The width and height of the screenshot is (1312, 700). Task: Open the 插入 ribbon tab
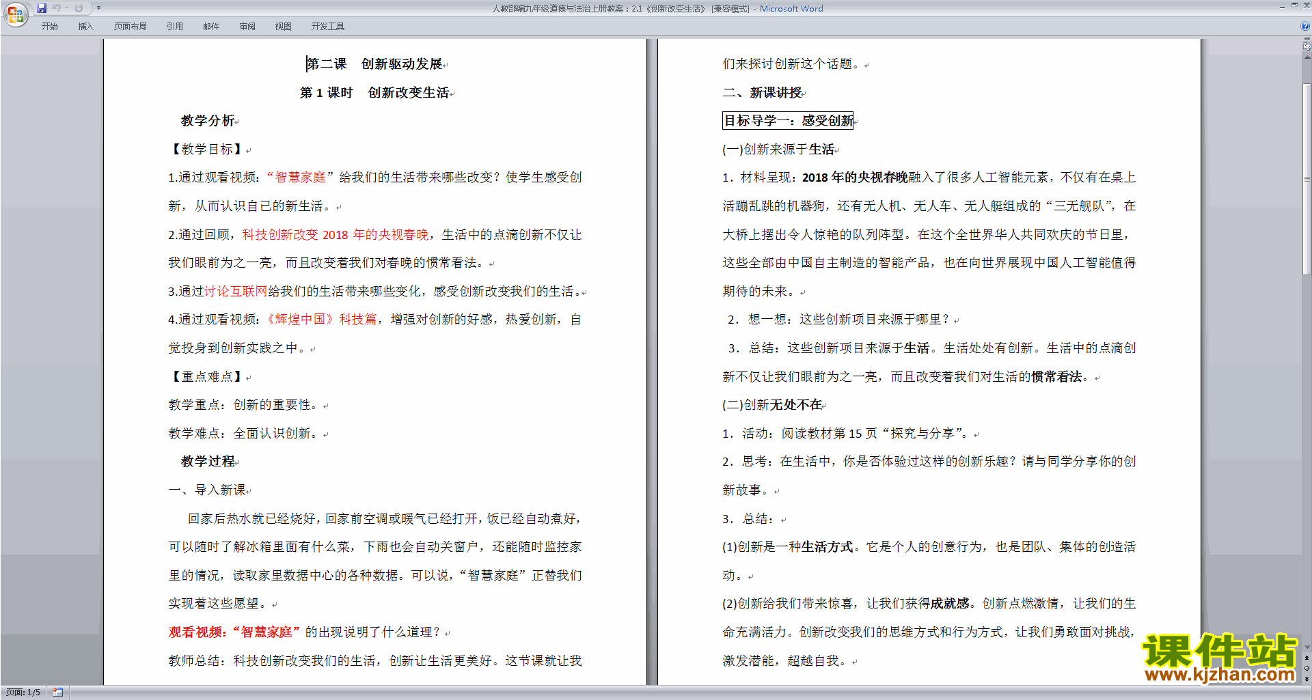click(x=85, y=26)
